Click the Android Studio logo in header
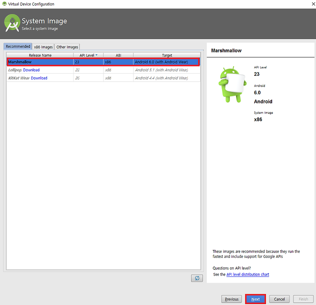316x305 pixels. (x=12, y=23)
